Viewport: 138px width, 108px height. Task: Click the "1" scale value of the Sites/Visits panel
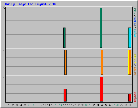coord(4,50)
